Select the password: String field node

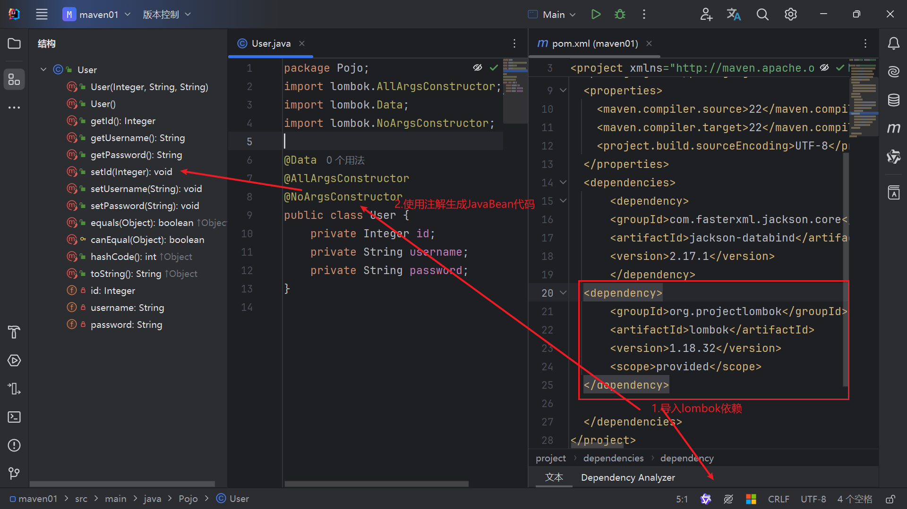pos(126,325)
